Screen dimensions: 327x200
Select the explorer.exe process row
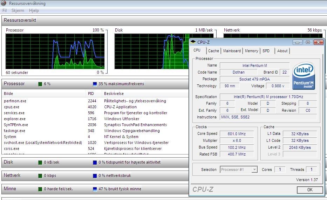coord(95,119)
